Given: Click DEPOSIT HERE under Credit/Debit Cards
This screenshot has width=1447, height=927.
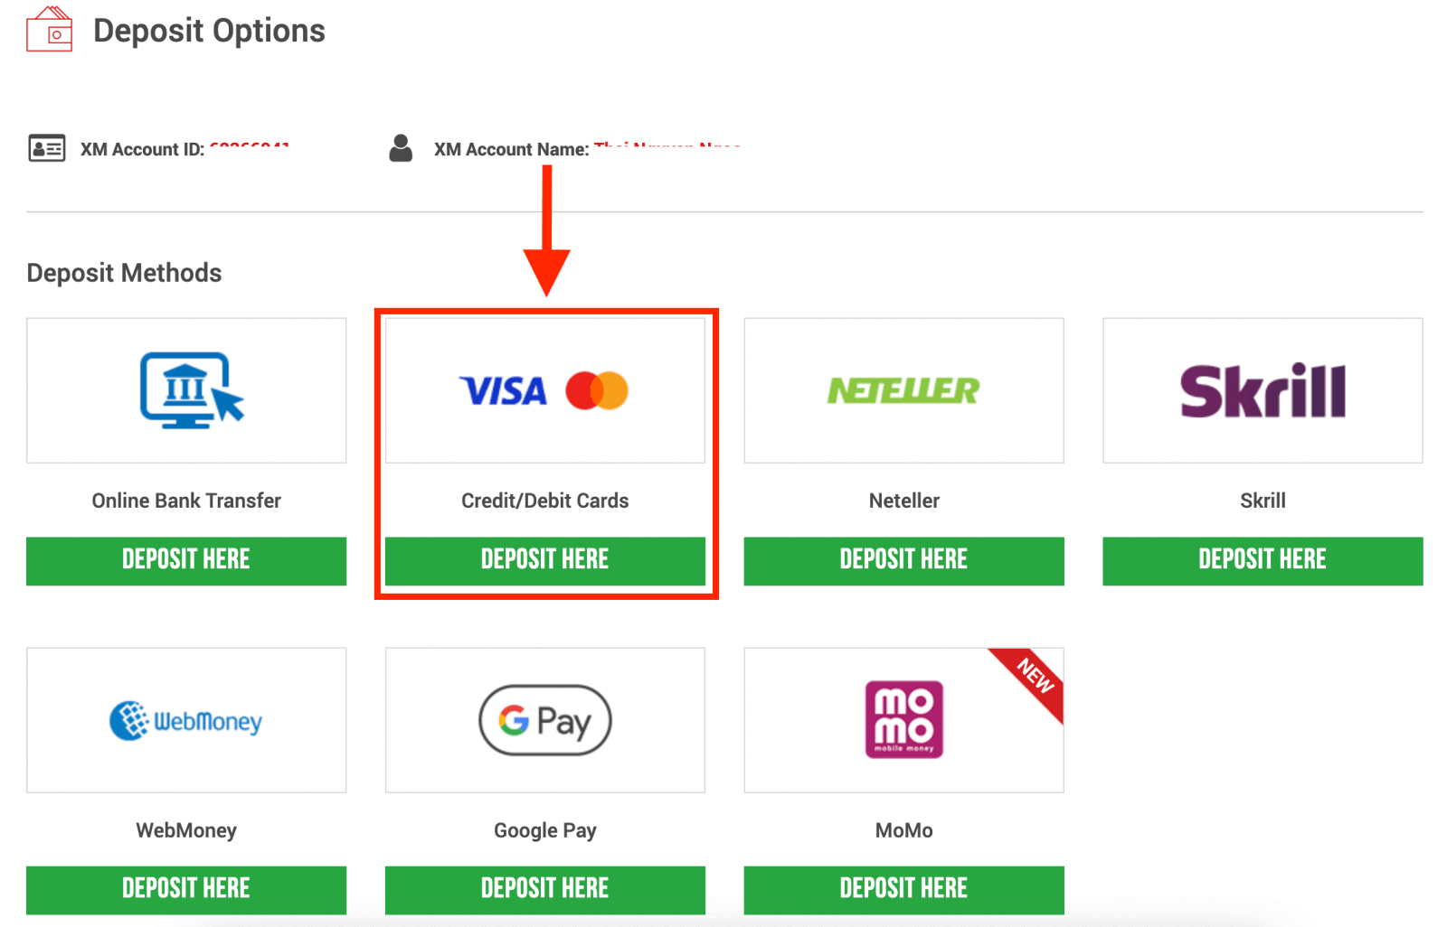Looking at the screenshot, I should (x=544, y=559).
